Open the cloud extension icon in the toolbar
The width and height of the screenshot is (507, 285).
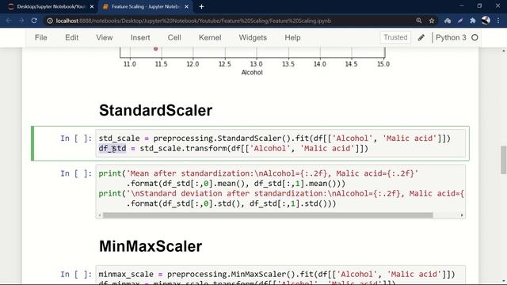click(448, 21)
